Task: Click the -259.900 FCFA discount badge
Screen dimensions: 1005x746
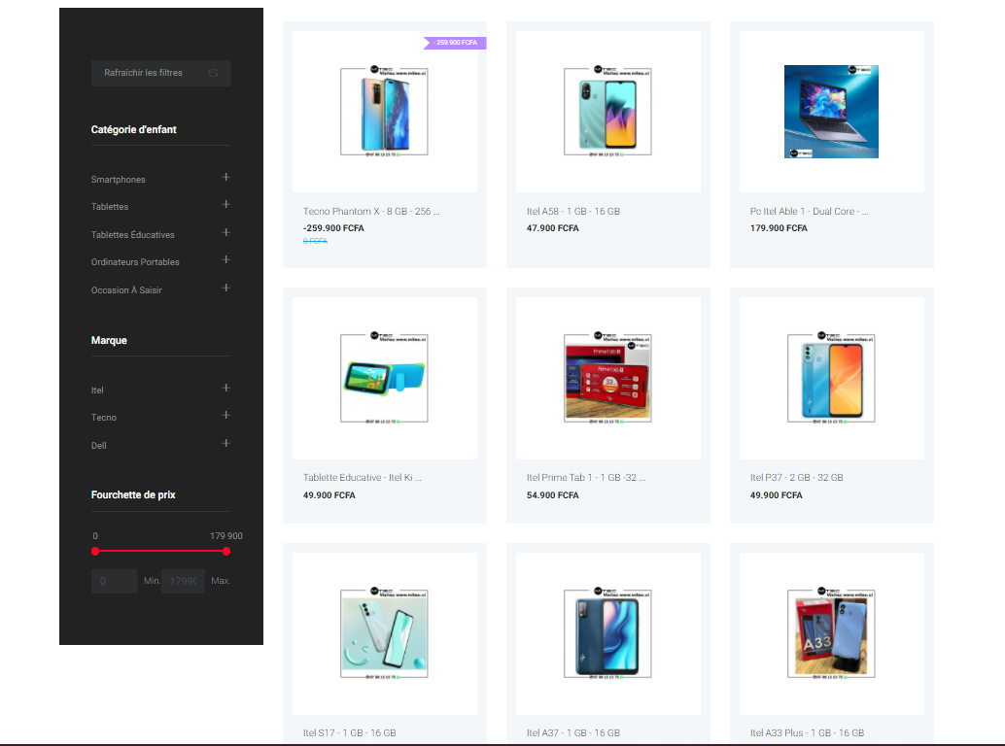Action: [454, 43]
